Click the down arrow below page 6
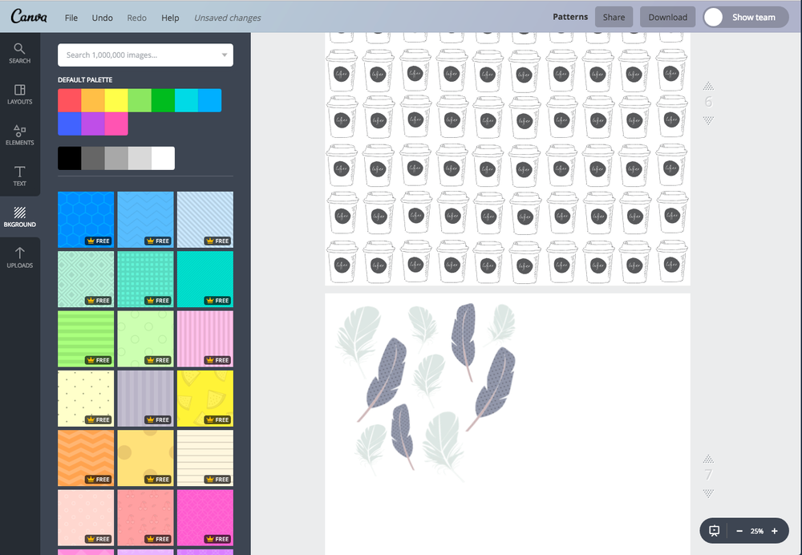Image resolution: width=802 pixels, height=555 pixels. point(708,119)
